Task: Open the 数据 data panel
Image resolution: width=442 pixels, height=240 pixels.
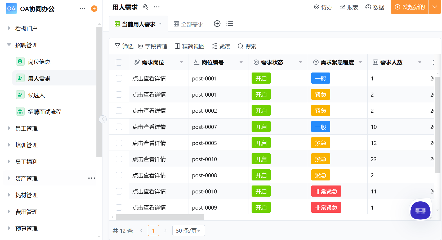Action: coord(375,7)
